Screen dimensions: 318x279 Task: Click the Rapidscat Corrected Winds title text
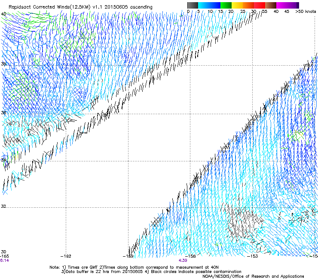coord(80,7)
